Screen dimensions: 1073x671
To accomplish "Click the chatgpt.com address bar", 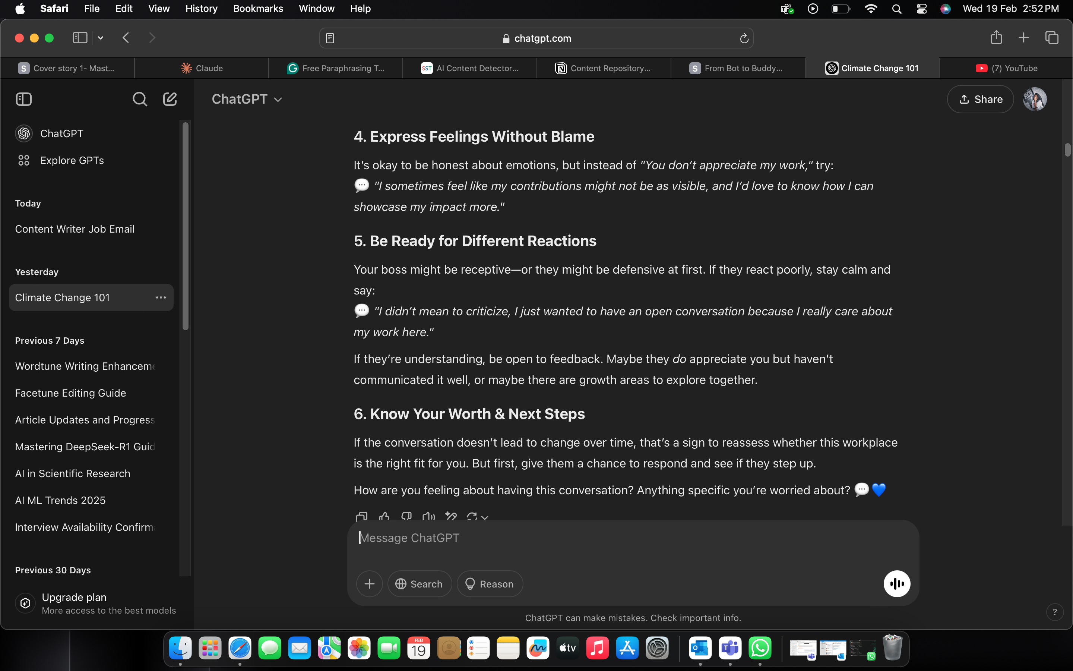I will [x=536, y=39].
